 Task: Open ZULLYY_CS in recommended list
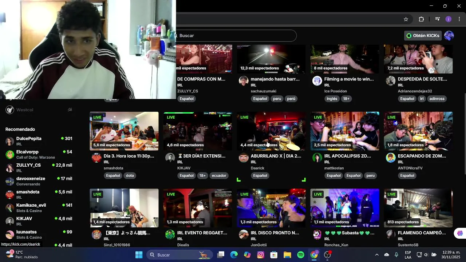[x=39, y=168]
